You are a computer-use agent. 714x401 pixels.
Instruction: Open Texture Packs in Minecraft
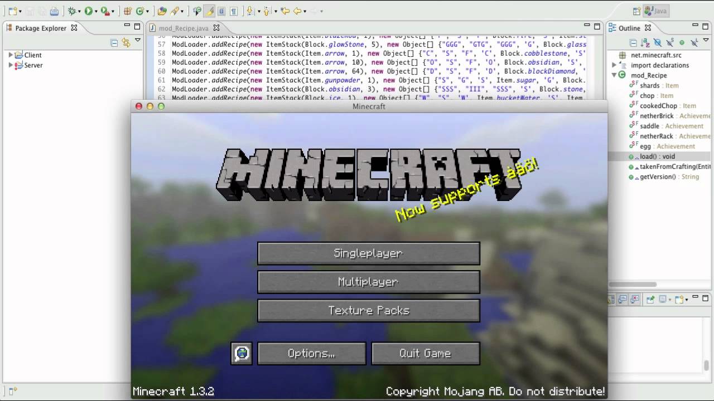click(x=369, y=311)
